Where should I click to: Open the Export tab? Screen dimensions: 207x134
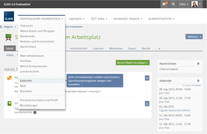[x=132, y=48]
